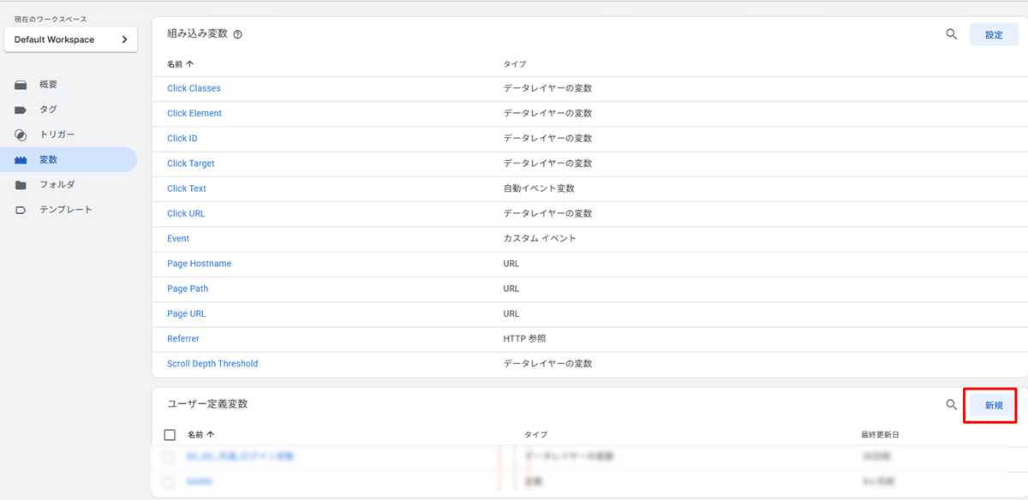Click the template (テンプレート) icon
This screenshot has width=1028, height=500.
pos(21,210)
